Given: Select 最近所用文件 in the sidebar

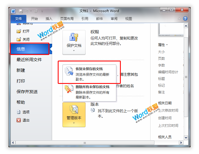Looking at the screenshot, I should [29, 59].
